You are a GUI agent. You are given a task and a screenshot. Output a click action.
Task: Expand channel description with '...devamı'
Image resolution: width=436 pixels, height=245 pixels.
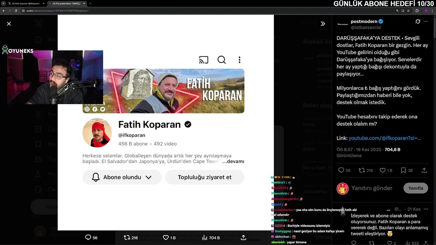(233, 161)
